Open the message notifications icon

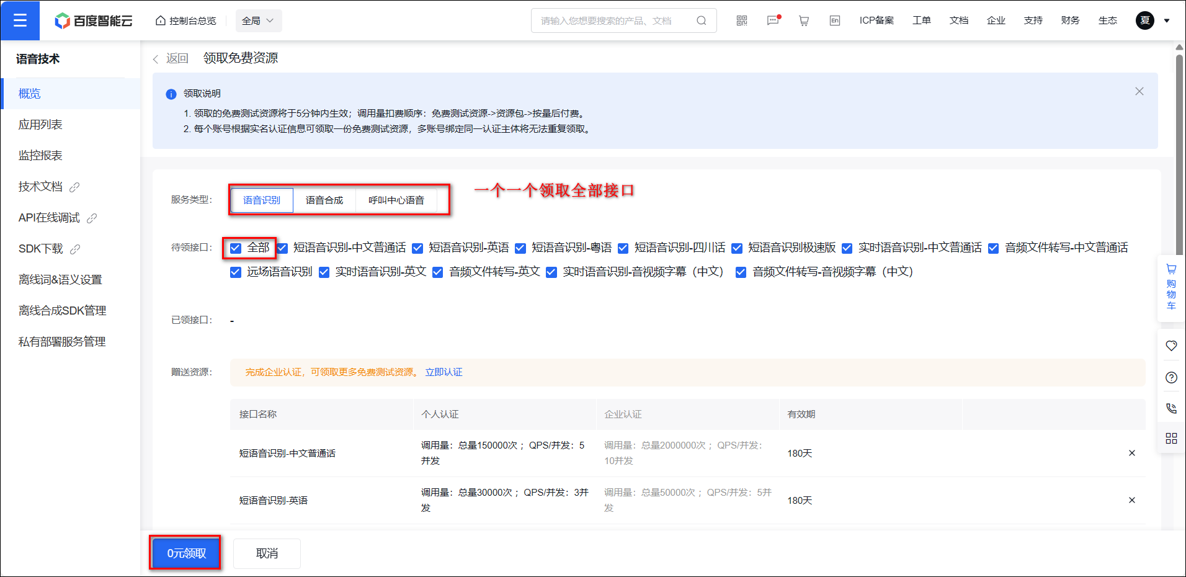[773, 20]
